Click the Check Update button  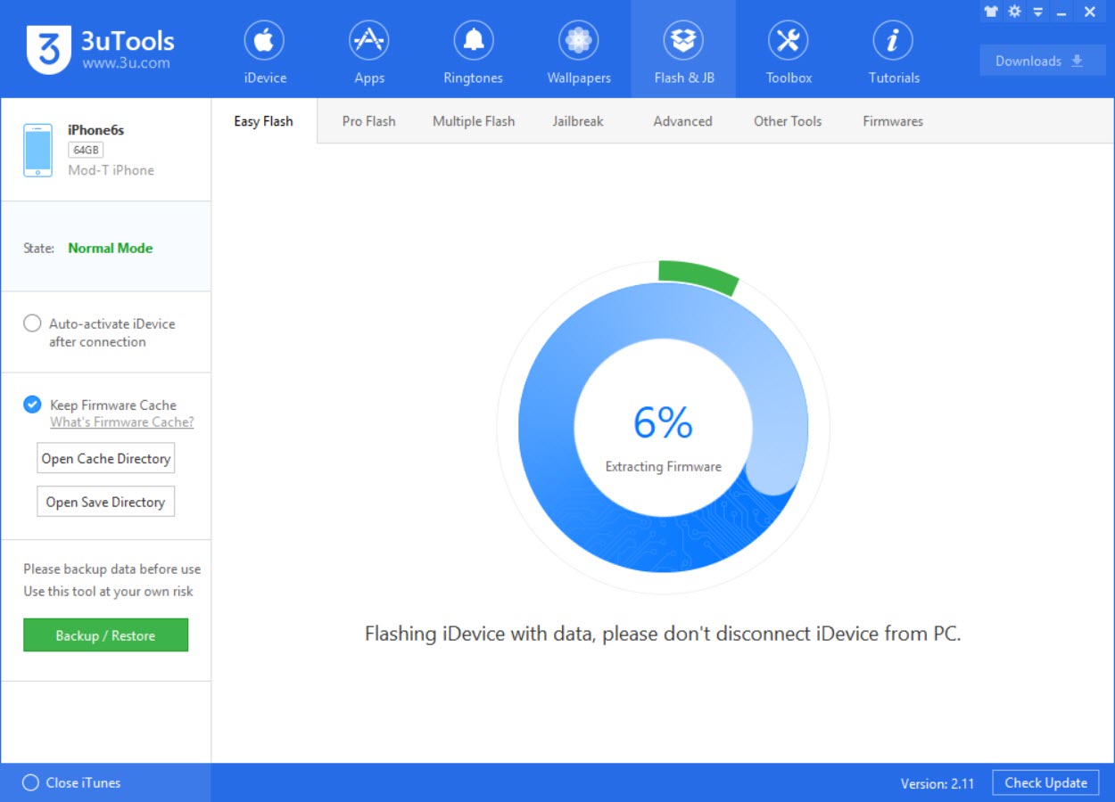coord(1045,782)
